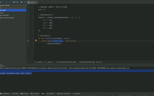Select the speech-demo project root folder
Screen dimensions: 154x96
coord(13,5)
